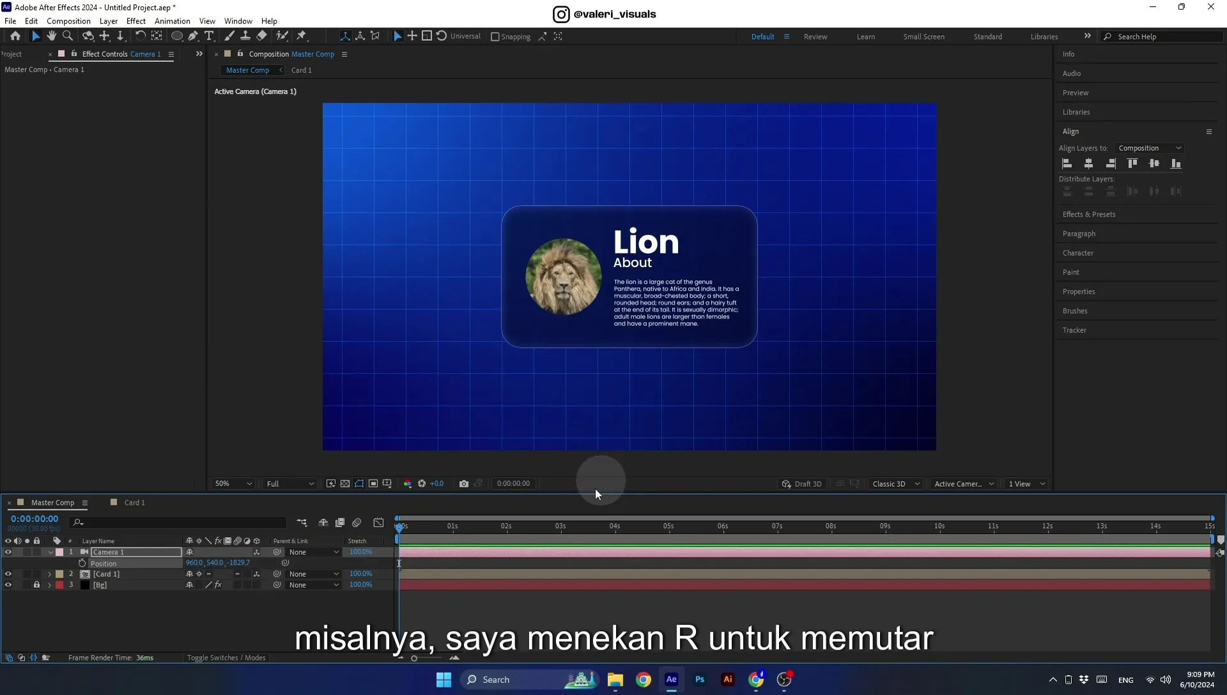Collapse the Camera 1 layer properties
1227x695 pixels.
50,553
